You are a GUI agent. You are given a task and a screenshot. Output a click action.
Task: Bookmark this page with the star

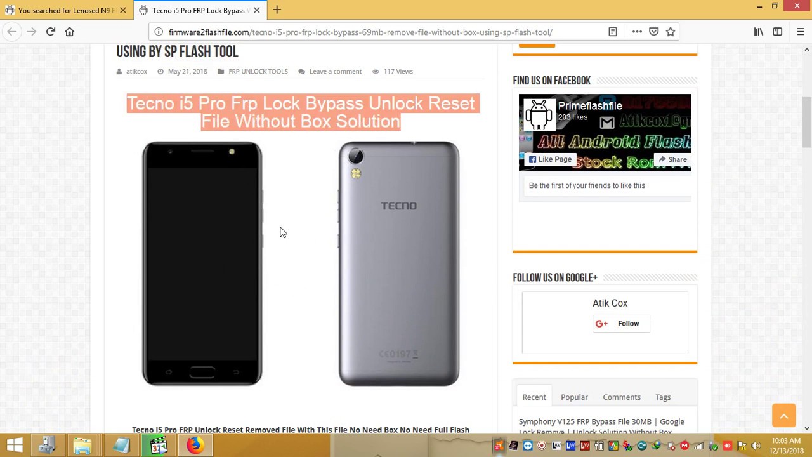pyautogui.click(x=671, y=32)
